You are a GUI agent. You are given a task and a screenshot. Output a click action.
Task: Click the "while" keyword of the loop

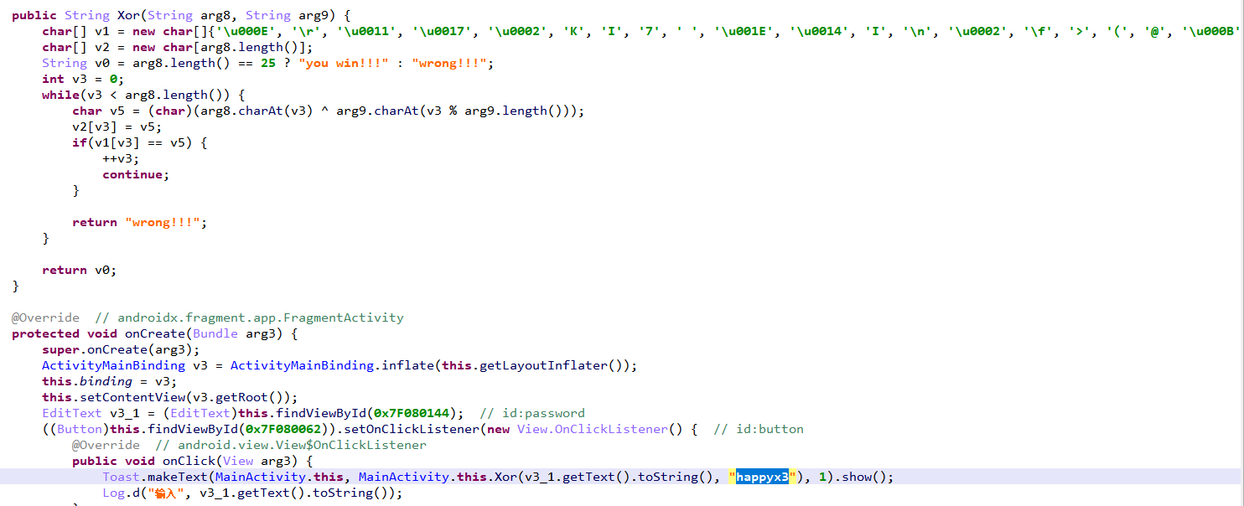pyautogui.click(x=60, y=95)
